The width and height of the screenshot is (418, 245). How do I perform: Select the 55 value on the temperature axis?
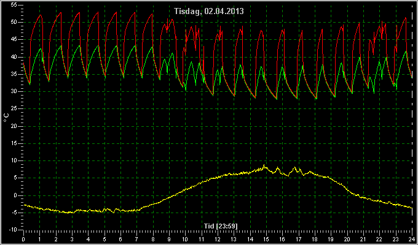point(14,5)
